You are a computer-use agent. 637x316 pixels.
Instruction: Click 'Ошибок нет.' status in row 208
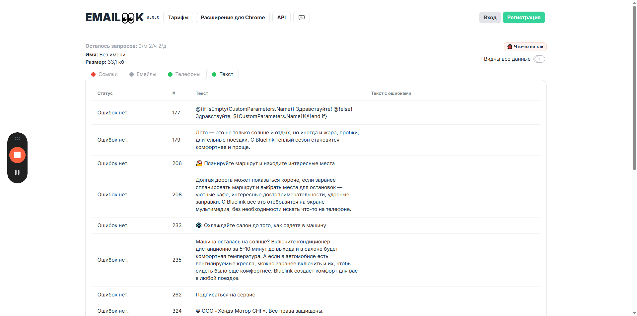(x=113, y=195)
